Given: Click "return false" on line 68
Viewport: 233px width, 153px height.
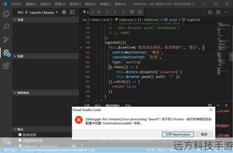Looking at the screenshot, I should [124, 87].
